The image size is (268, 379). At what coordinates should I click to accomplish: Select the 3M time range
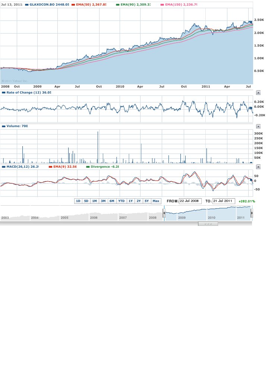pos(103,201)
